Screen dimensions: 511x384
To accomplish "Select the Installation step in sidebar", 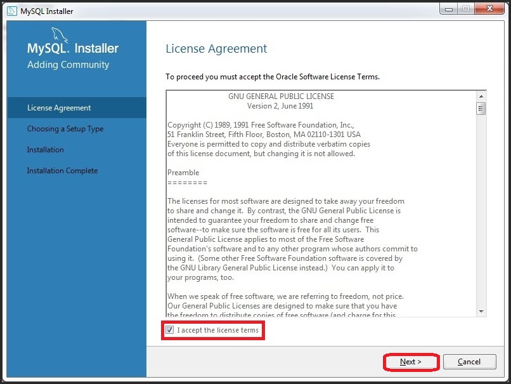I will pyautogui.click(x=45, y=150).
